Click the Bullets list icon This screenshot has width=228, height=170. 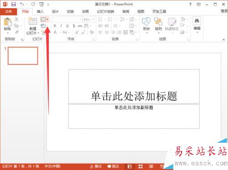100,20
